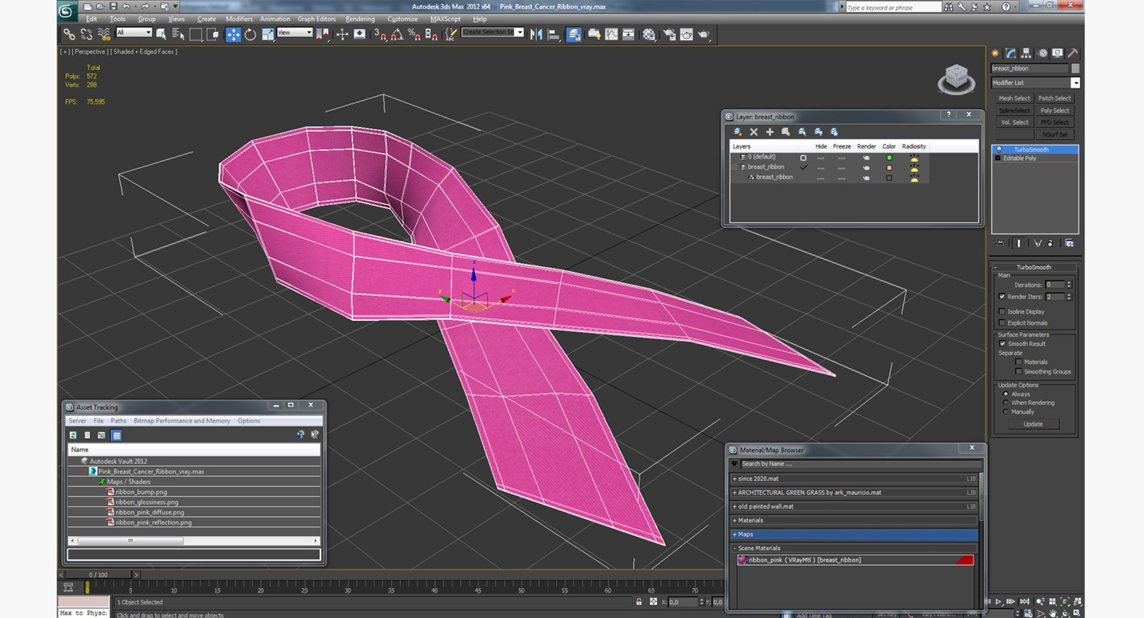The height and width of the screenshot is (618, 1144).
Task: Toggle the Percent Snap icon
Action: [414, 35]
